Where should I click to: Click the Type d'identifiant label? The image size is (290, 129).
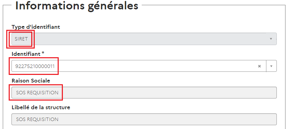[x=36, y=27]
